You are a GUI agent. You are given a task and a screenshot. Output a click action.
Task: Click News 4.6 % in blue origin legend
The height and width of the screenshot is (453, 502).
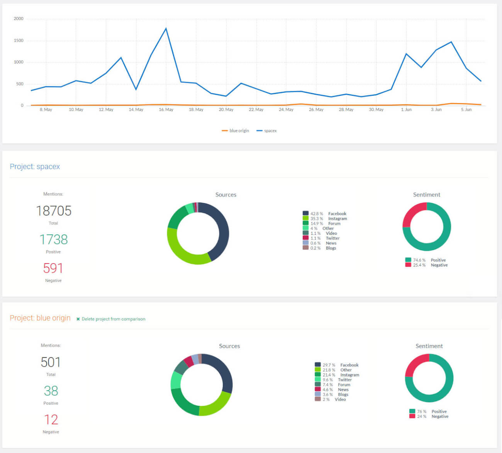(332, 390)
